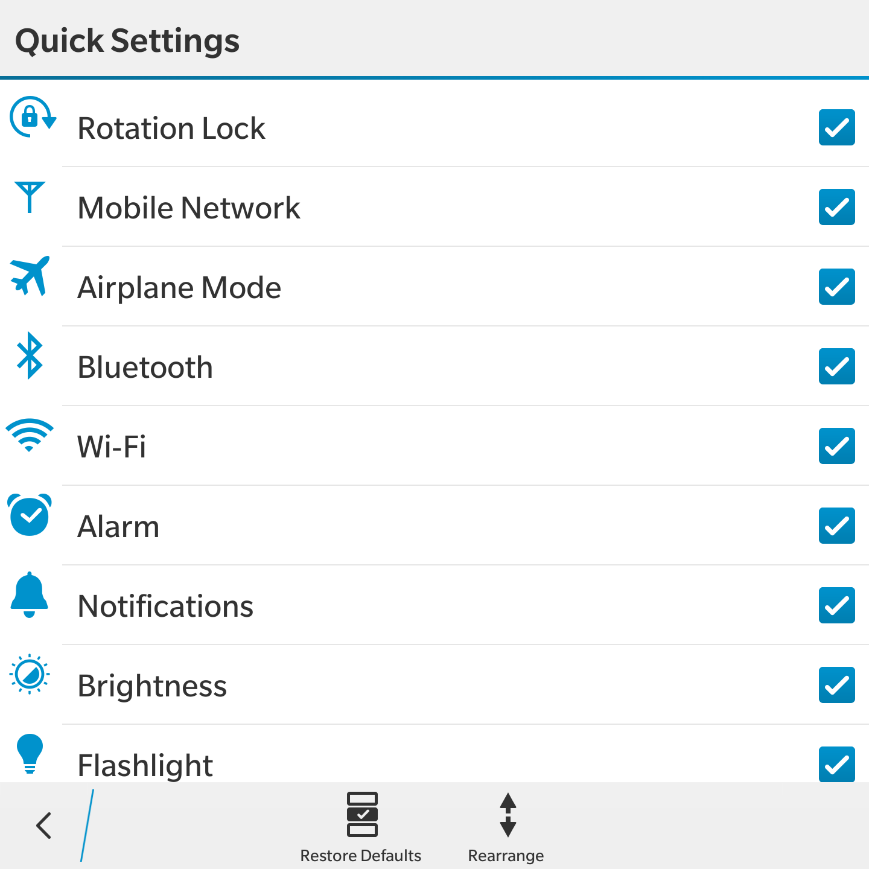869x869 pixels.
Task: Select the Mobile Network list row
Action: point(434,207)
